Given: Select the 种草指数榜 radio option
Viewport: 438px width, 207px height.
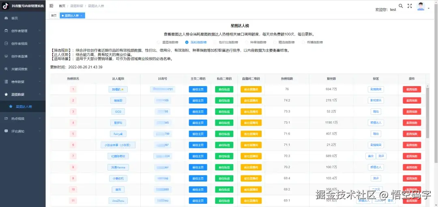Looking at the screenshot, I should (x=255, y=42).
